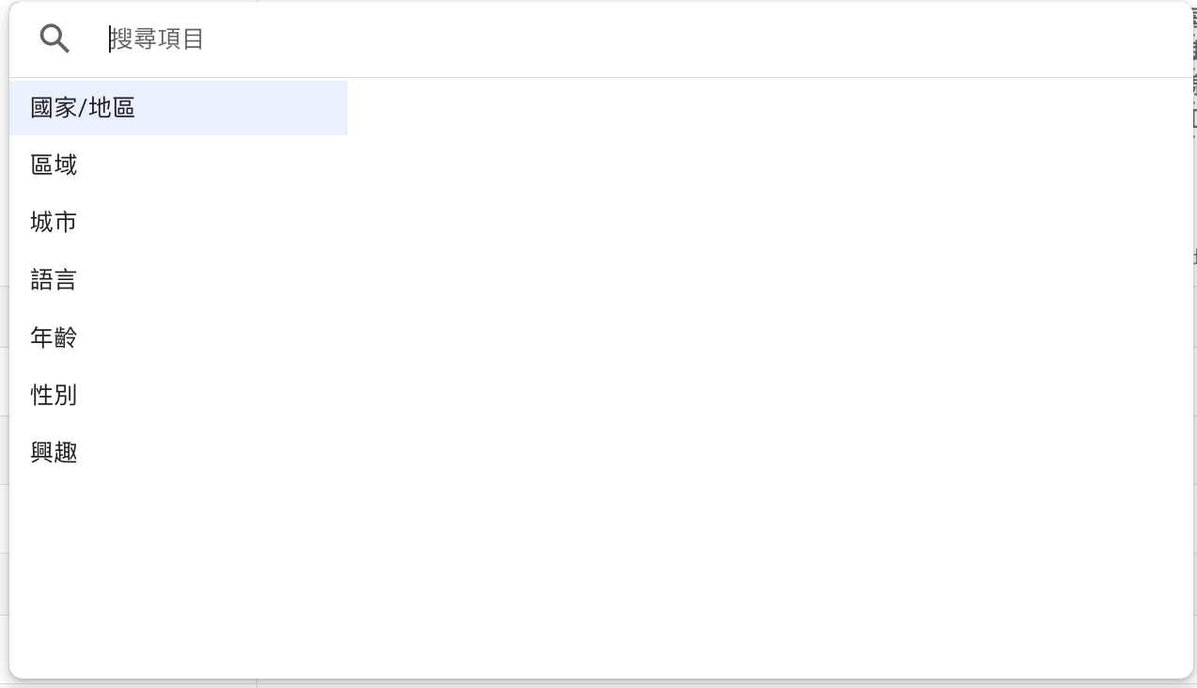This screenshot has height=688, width=1197.
Task: Open the 區域 dimension entry
Action: coord(54,165)
